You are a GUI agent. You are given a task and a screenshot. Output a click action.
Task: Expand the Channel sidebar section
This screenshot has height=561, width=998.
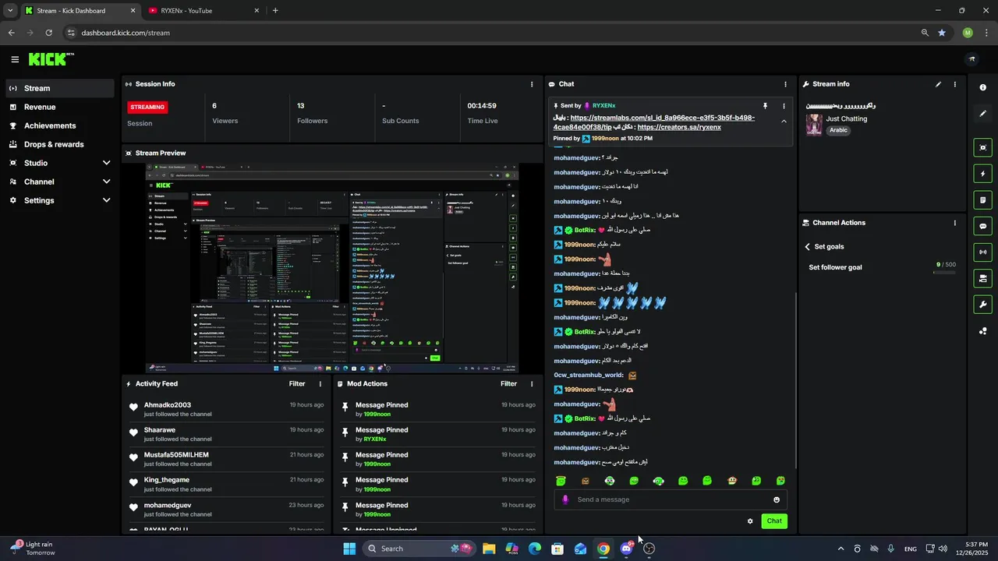[x=106, y=182]
